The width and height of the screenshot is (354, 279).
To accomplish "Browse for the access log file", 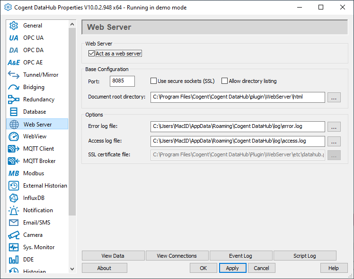I will [334, 141].
